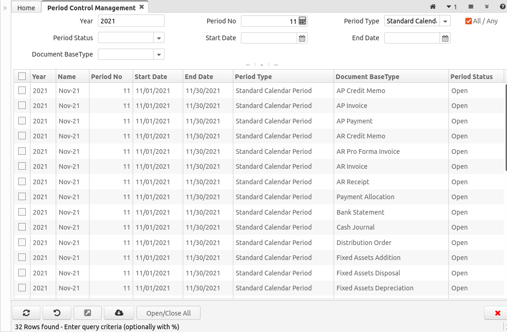Select the AP Invoice row checkbox
Screen dimensions: 507x332
click(x=22, y=106)
